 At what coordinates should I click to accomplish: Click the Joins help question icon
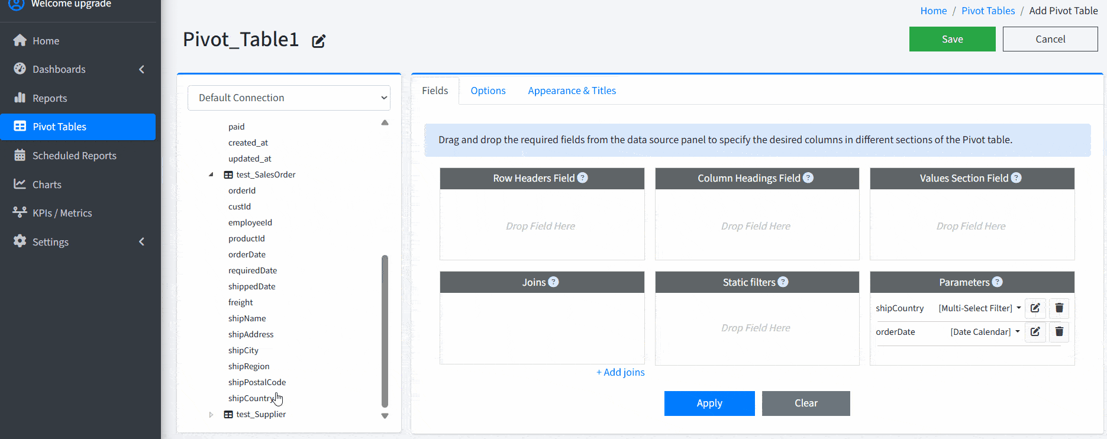[x=553, y=282]
